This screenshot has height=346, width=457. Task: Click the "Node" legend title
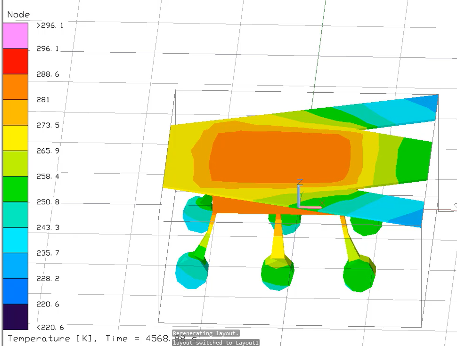click(x=18, y=15)
